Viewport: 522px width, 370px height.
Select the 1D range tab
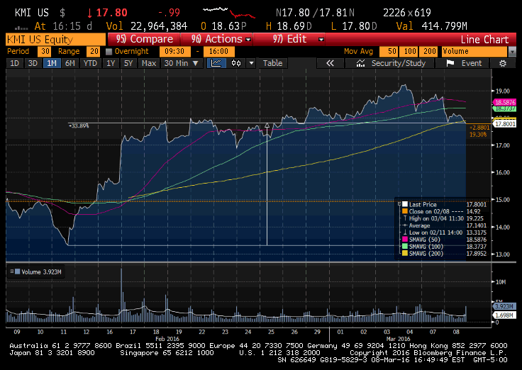[15, 63]
